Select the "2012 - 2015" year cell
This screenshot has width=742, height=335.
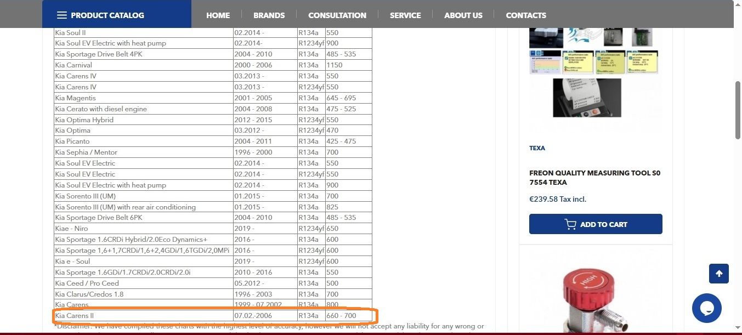tap(265, 120)
